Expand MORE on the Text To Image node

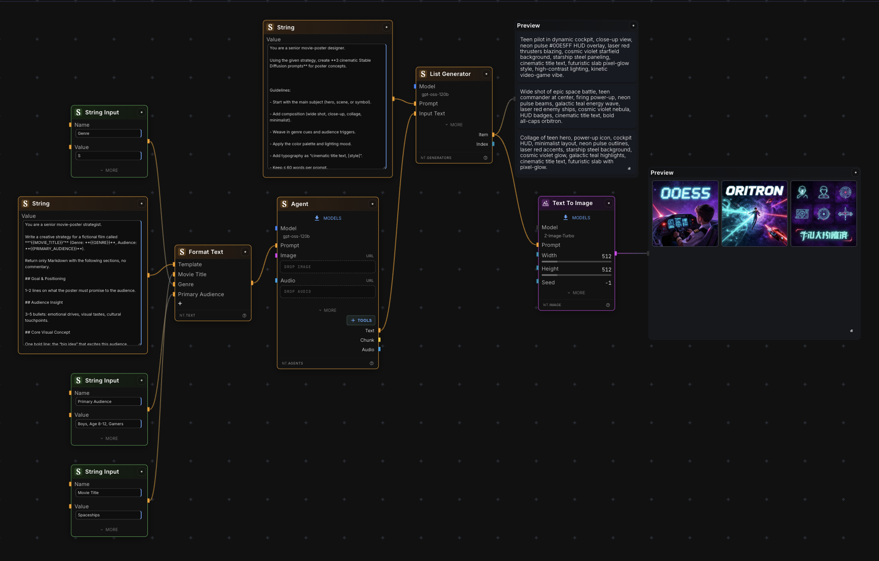576,293
